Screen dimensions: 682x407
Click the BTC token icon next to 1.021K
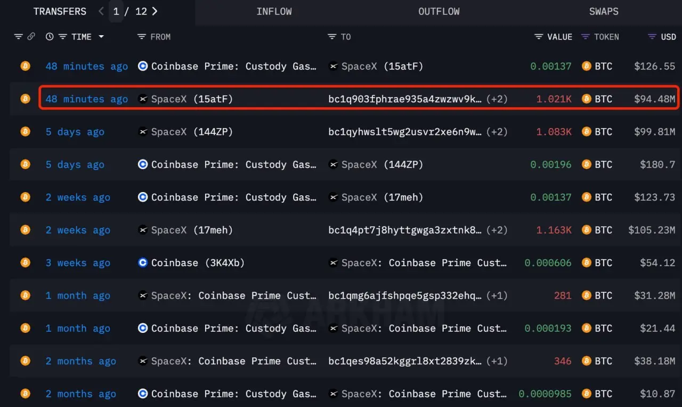(587, 99)
